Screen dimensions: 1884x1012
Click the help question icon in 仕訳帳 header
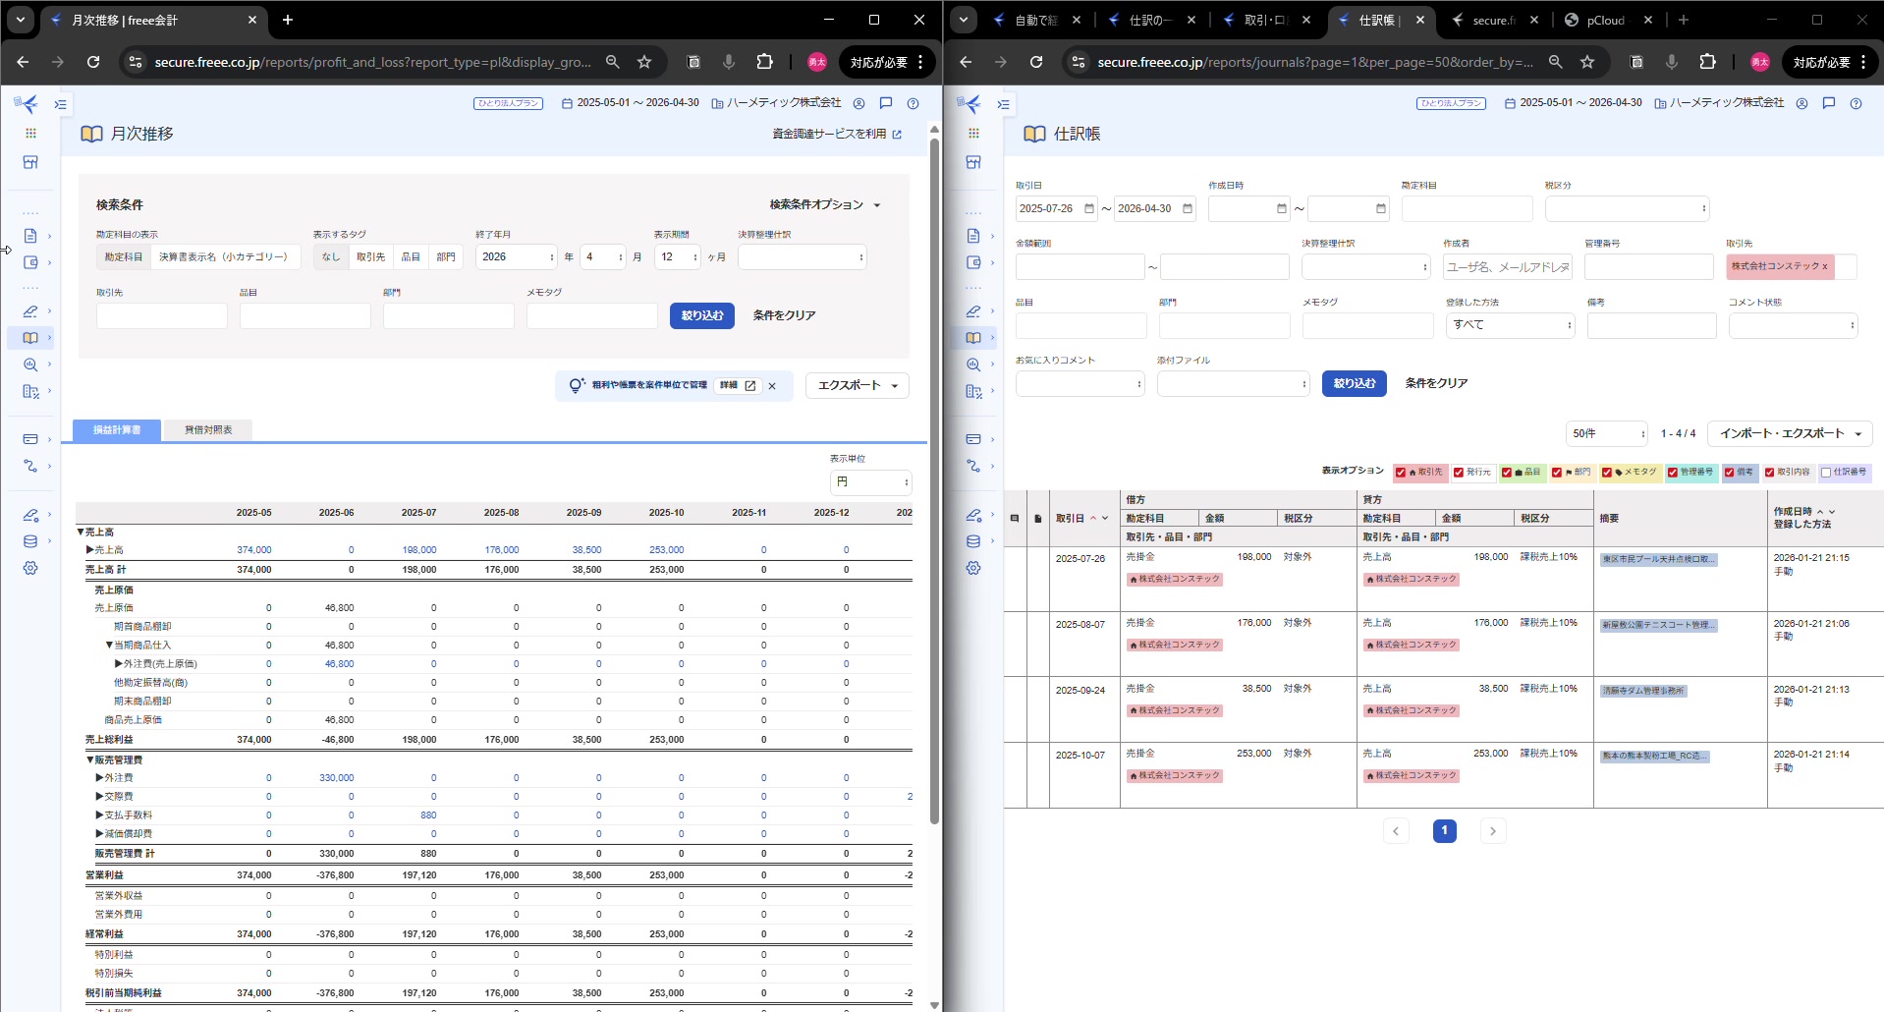point(1856,103)
